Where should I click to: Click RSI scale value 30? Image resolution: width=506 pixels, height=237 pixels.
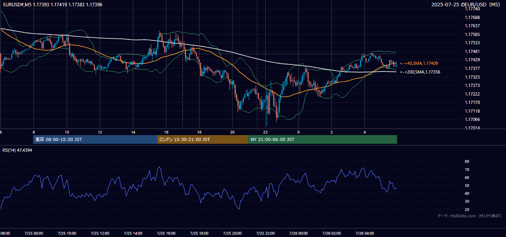click(x=467, y=201)
